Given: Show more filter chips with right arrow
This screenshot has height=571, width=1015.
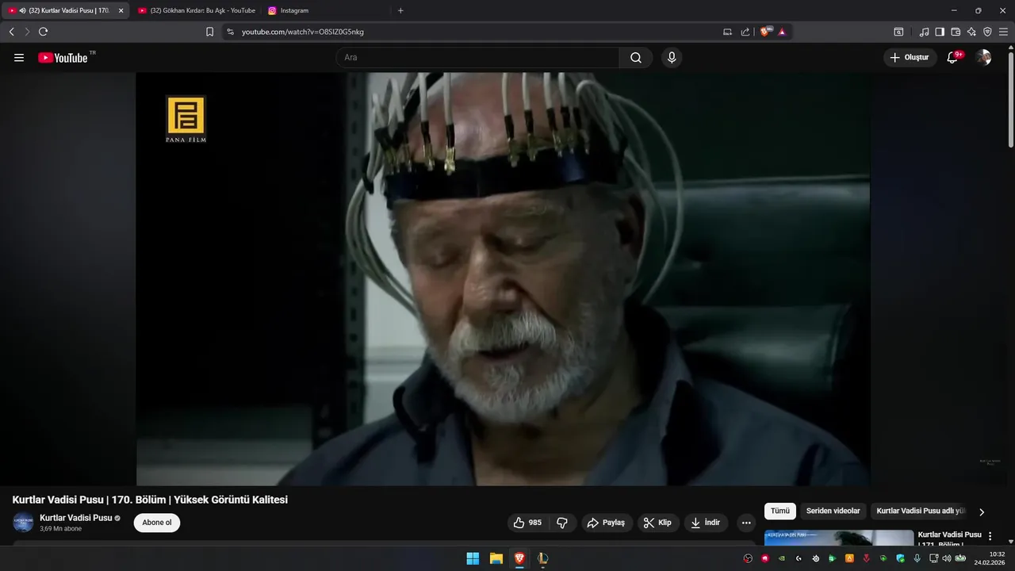Looking at the screenshot, I should click(x=982, y=512).
